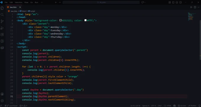
Task: Open the Go menu
Action: [x=32, y=2]
